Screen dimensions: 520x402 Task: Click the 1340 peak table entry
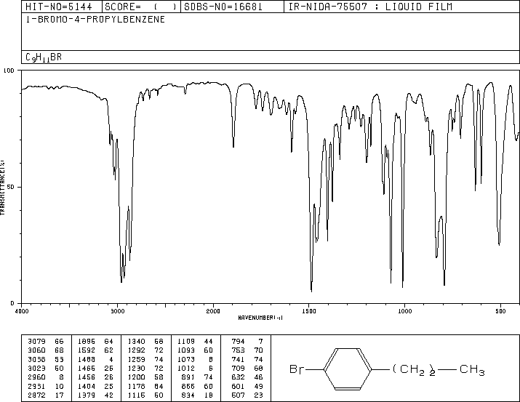[x=136, y=342]
